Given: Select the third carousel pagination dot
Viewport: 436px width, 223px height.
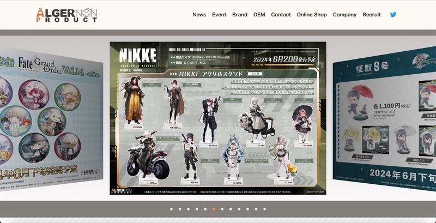Looking at the screenshot, I should pos(188,209).
